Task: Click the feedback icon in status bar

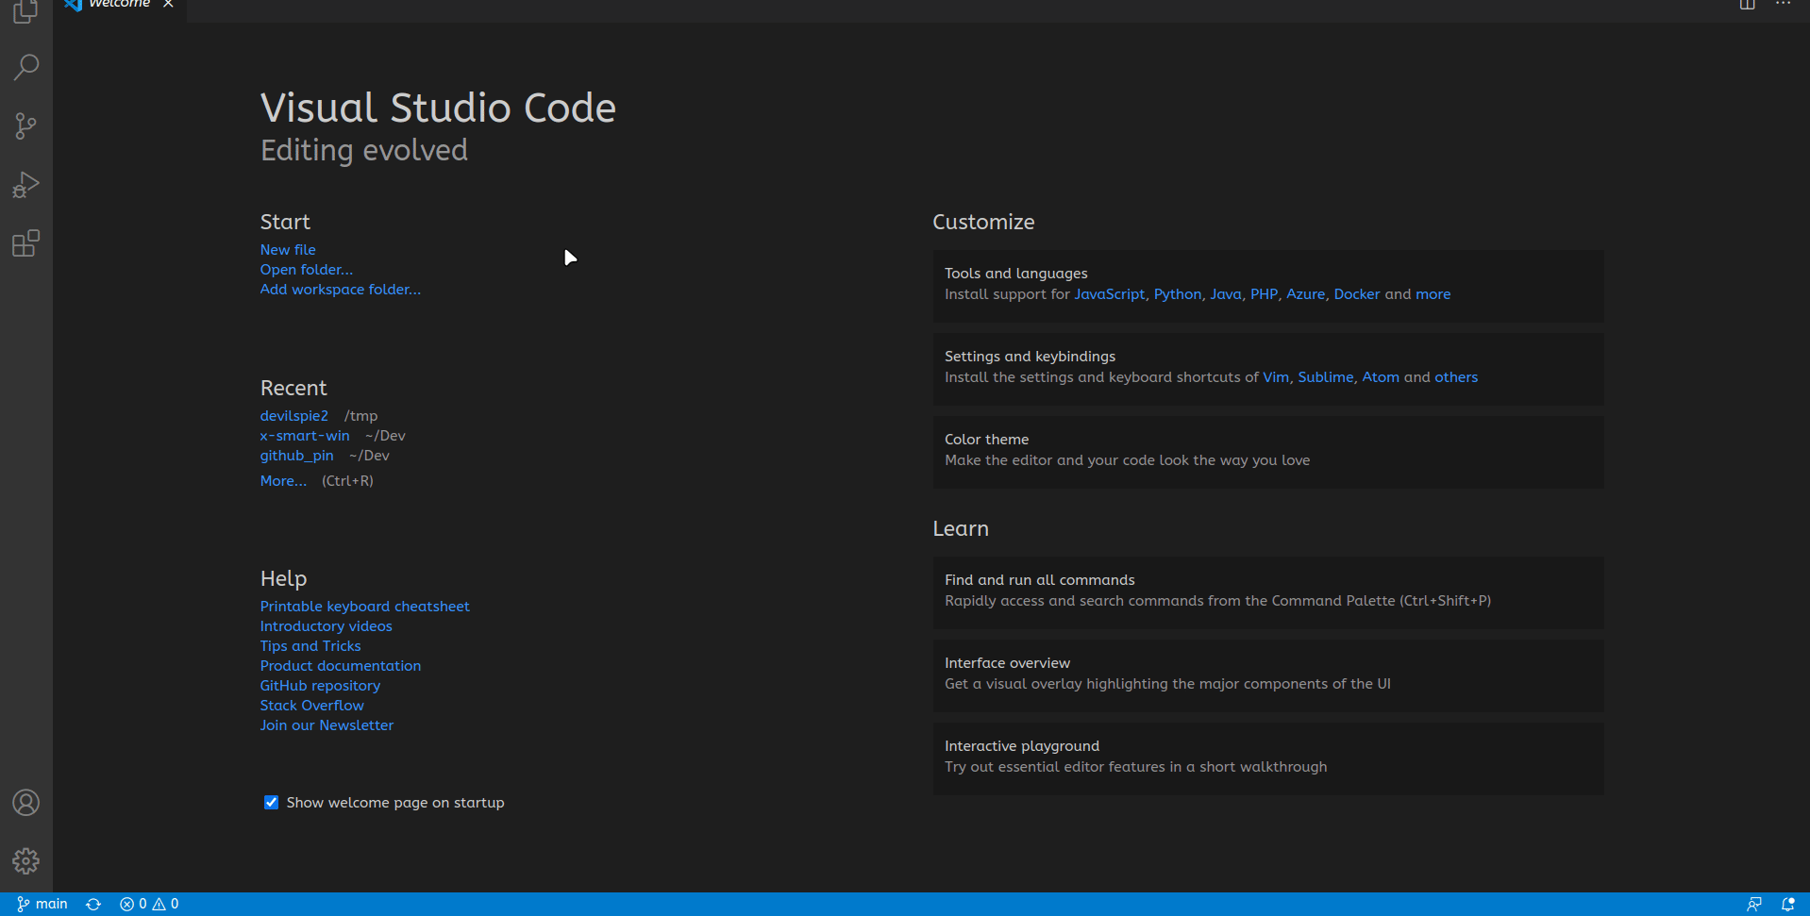Action: pos(1754,904)
